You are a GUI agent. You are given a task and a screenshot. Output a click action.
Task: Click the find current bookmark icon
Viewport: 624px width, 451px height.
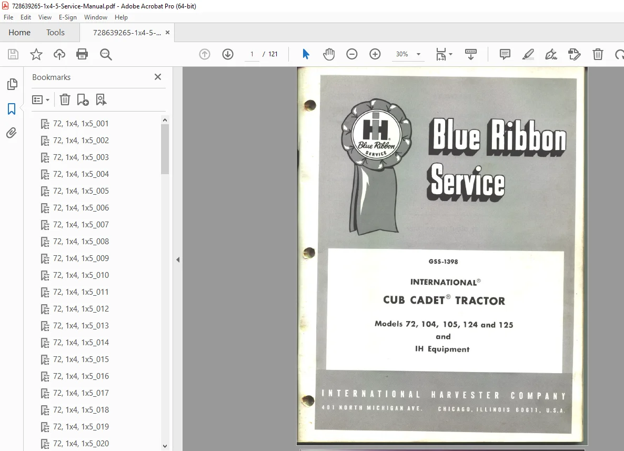click(x=101, y=99)
